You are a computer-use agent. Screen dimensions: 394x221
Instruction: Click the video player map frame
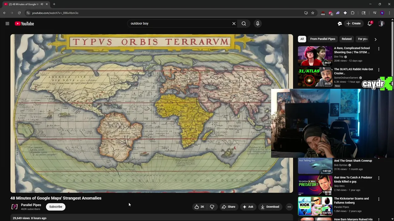[152, 113]
